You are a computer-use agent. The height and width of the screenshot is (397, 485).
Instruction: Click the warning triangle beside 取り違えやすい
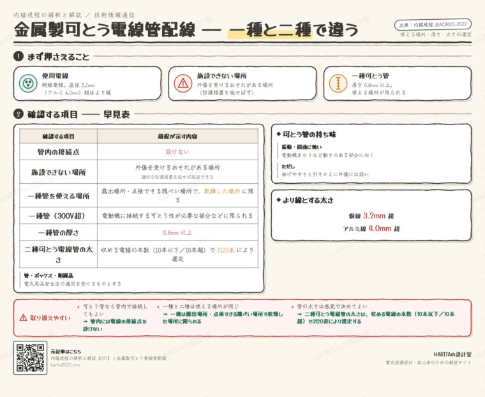tap(23, 318)
